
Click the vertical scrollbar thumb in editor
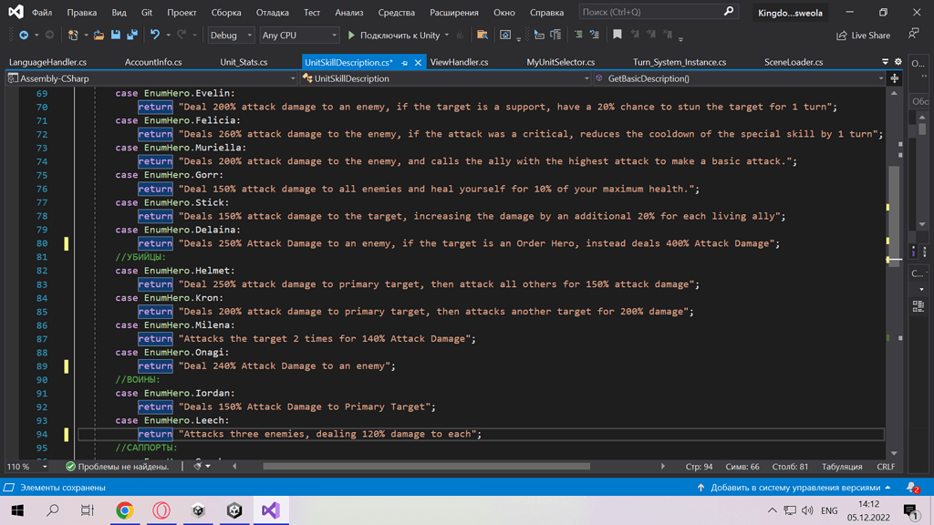coord(894,214)
